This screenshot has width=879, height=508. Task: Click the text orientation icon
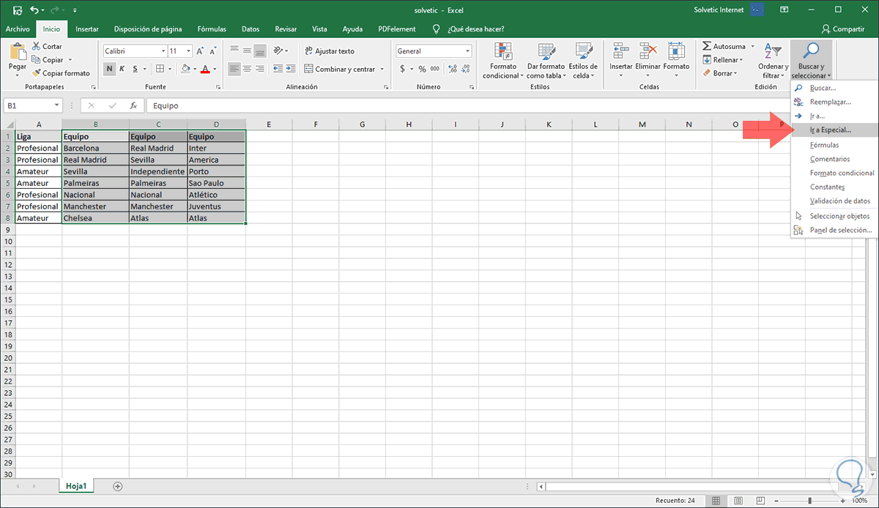pos(279,51)
